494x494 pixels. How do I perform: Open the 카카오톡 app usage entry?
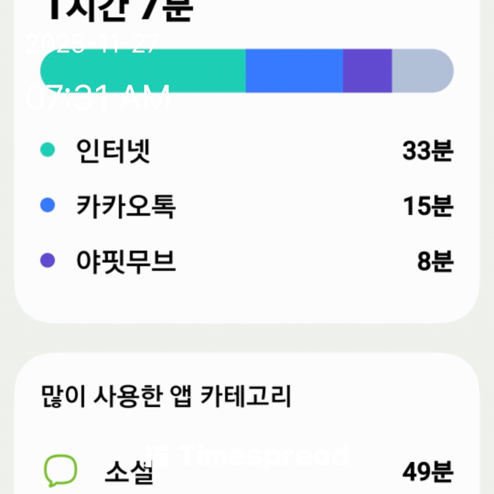coord(126,206)
